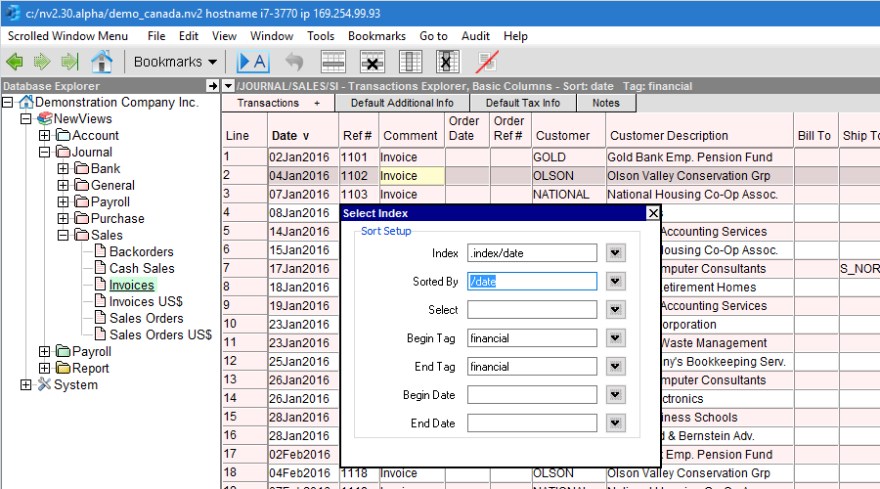Collapse the Sales folder in tree
The image size is (880, 489).
click(61, 235)
